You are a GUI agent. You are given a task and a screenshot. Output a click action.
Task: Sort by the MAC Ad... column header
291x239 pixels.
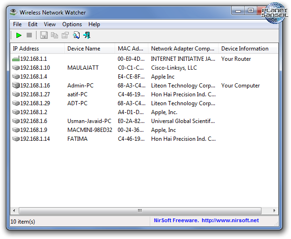131,49
